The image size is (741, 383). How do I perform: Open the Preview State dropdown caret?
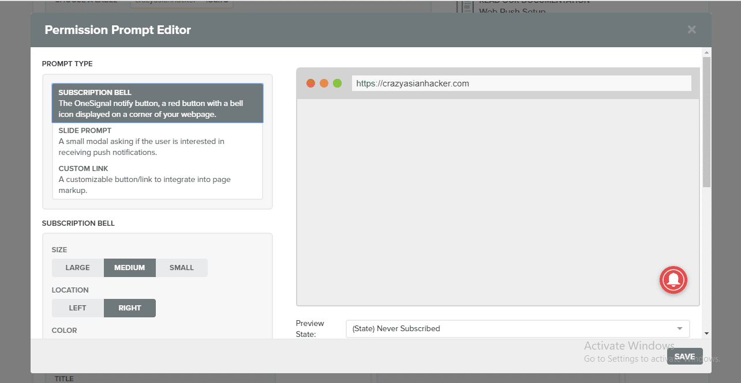680,328
